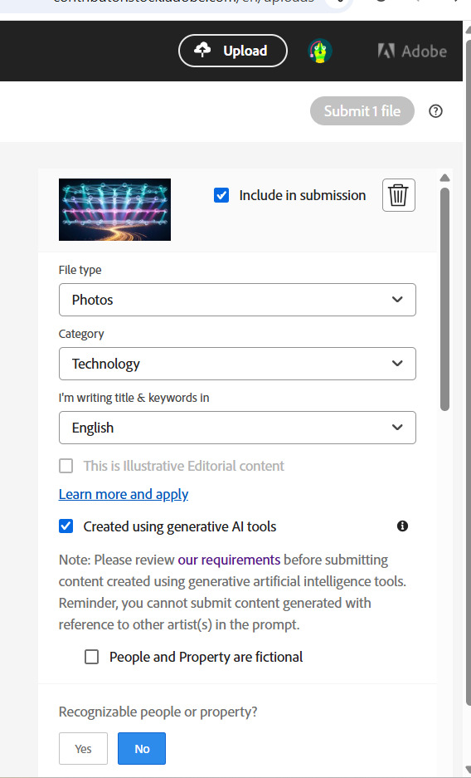Click the inner panel scroll-up arrow
Image resolution: width=471 pixels, height=778 pixels.
coord(444,178)
